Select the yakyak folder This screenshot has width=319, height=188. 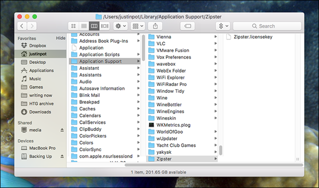click(182, 152)
